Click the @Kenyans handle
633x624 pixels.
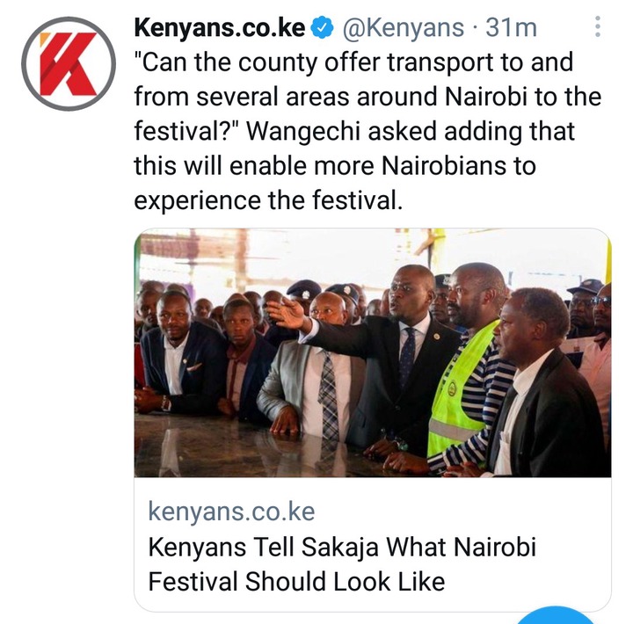coord(403,28)
